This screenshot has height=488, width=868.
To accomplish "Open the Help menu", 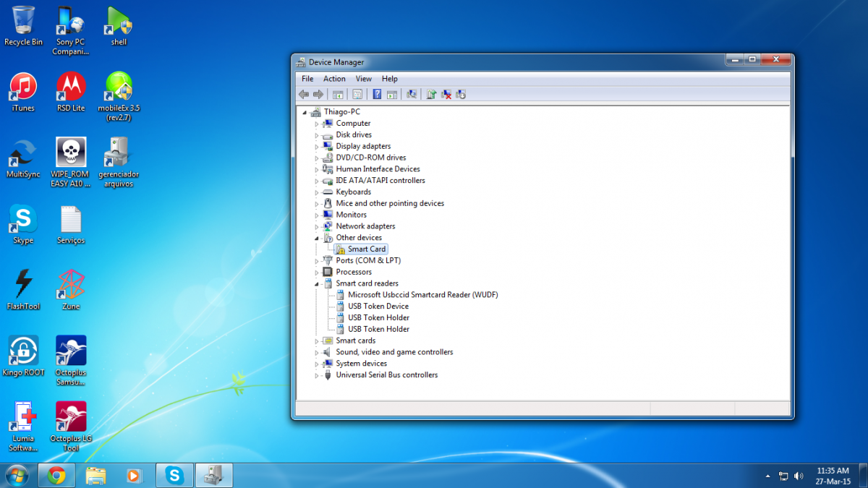I will (390, 79).
